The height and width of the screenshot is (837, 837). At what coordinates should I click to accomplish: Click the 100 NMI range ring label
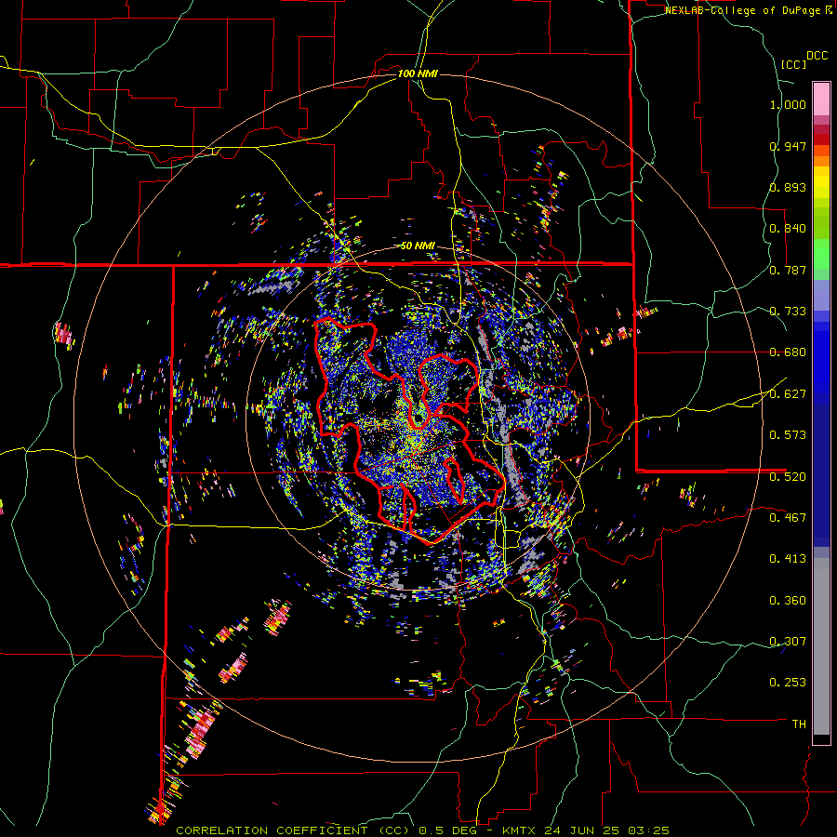(418, 73)
